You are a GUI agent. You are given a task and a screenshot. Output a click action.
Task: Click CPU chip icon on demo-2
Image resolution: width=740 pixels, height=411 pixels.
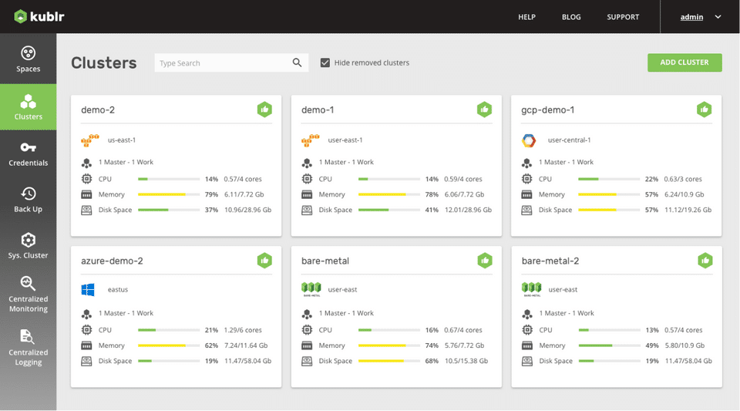86,179
